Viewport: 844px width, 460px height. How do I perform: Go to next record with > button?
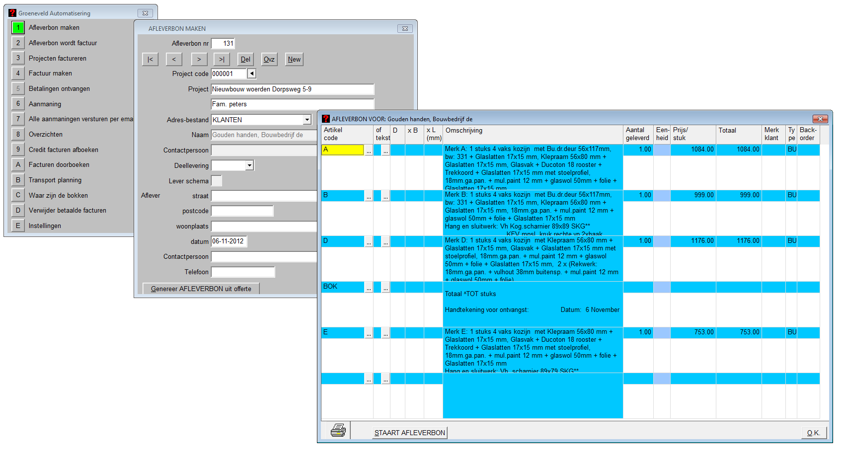pyautogui.click(x=199, y=60)
